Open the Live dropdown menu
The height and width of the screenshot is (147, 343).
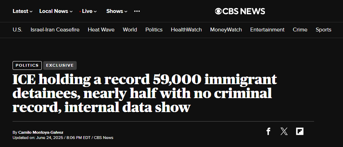88,11
